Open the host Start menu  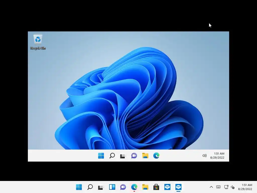click(79, 187)
